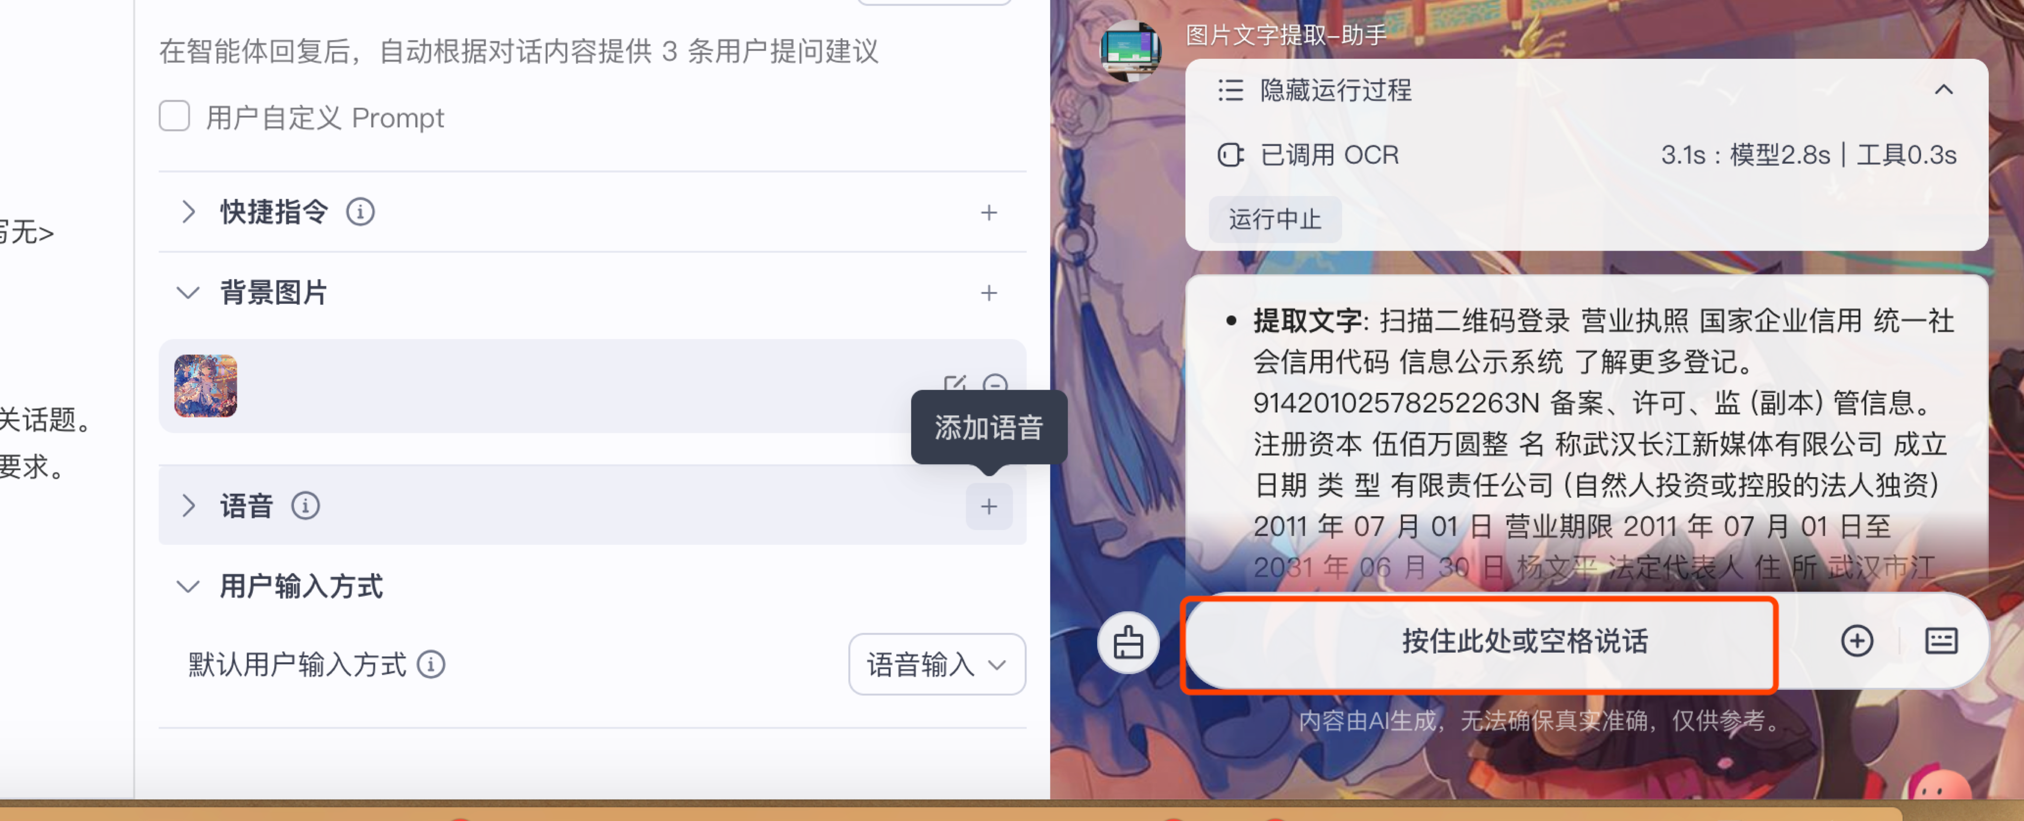Viewport: 2024px width, 821px height.
Task: Expand the 语音 section
Action: [x=188, y=506]
